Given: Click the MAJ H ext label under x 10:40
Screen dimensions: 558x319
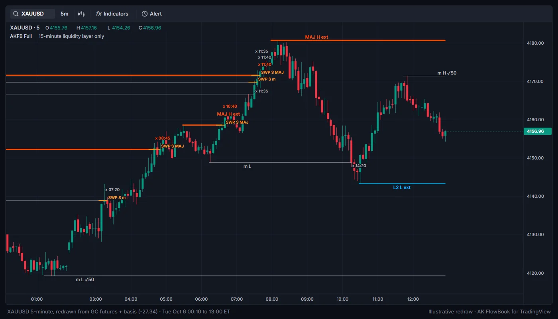Looking at the screenshot, I should 228,114.
